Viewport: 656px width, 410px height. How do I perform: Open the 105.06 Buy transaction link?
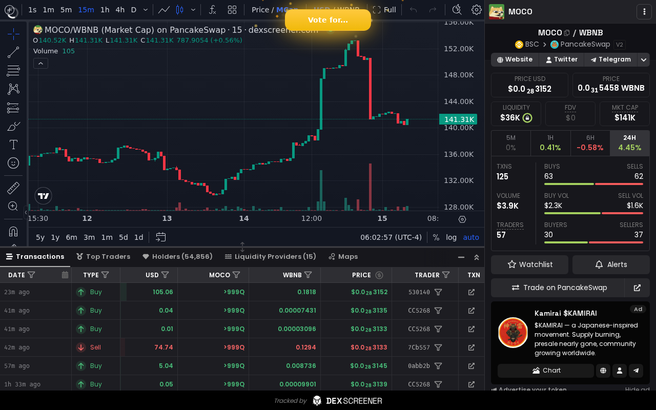(471, 292)
